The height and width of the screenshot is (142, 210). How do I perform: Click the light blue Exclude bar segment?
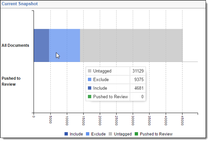tap(68, 41)
